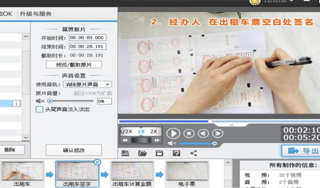This screenshot has width=320, height=188.
Task: Expand the chevron below the preview progress bar
Action: 231,125
